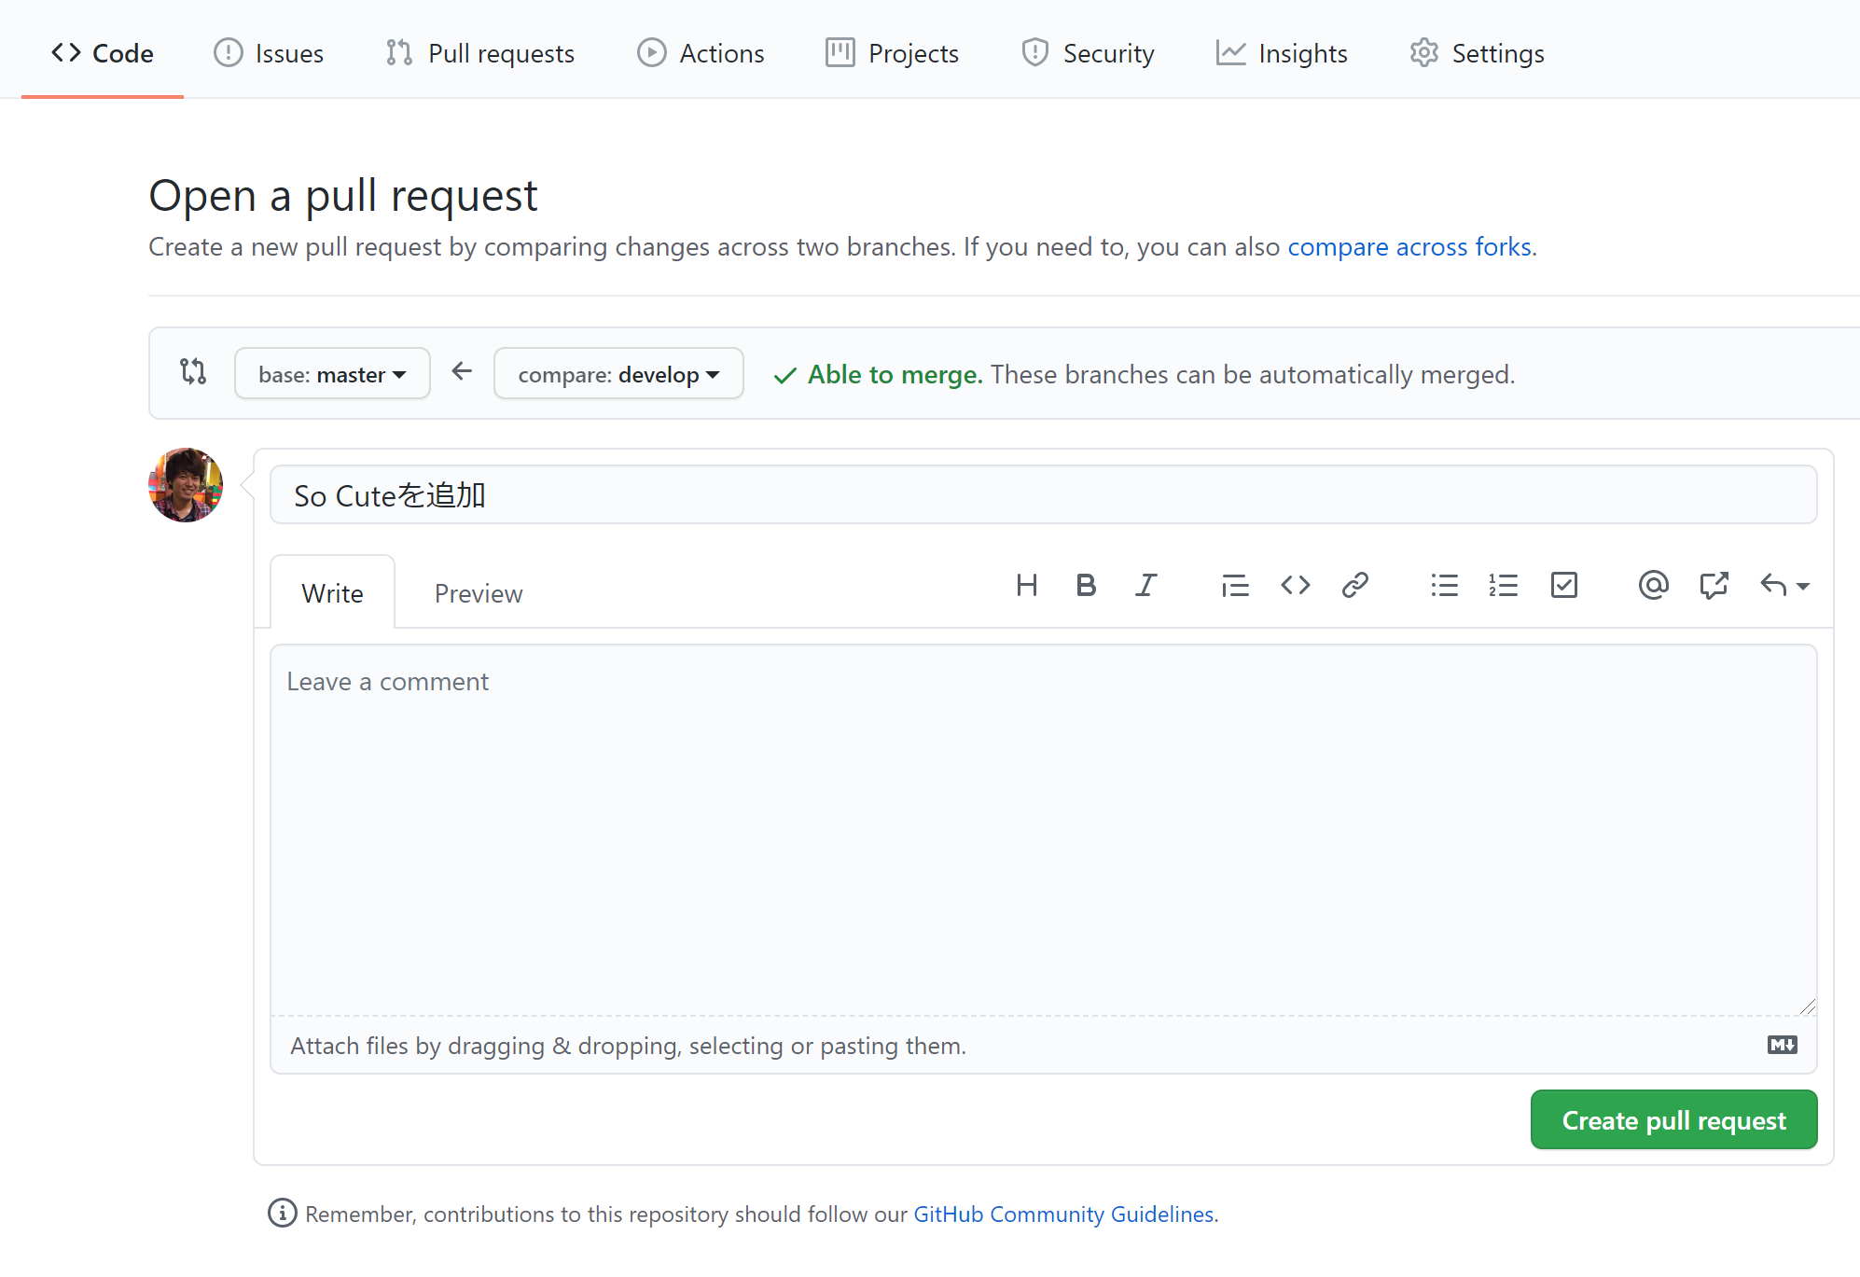Insert a quote block

[x=1235, y=585]
